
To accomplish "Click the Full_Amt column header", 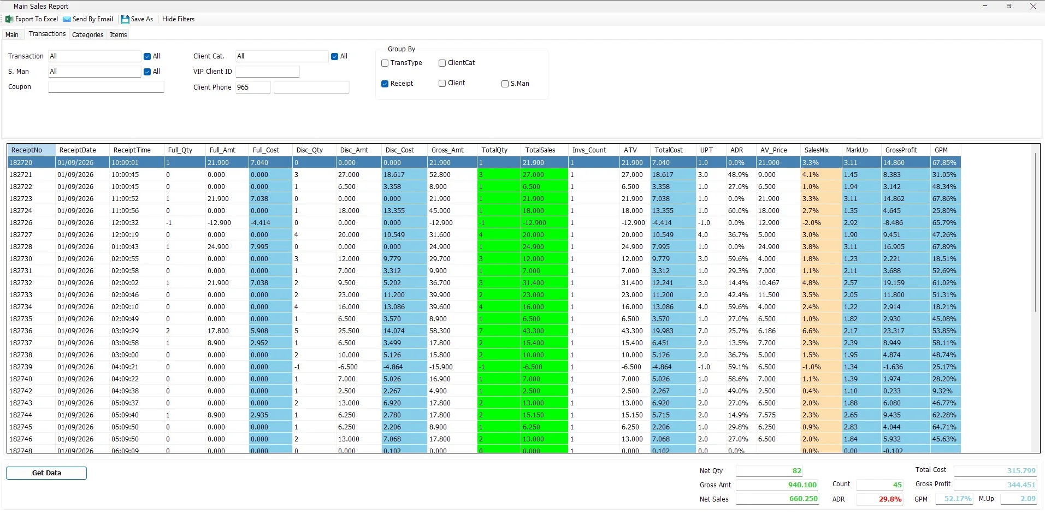I will (x=227, y=150).
